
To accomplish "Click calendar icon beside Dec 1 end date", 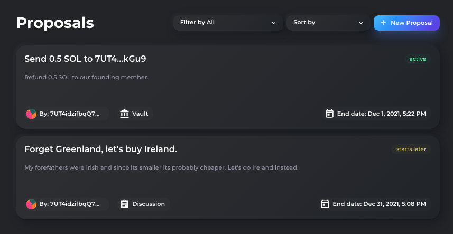I will coord(329,114).
